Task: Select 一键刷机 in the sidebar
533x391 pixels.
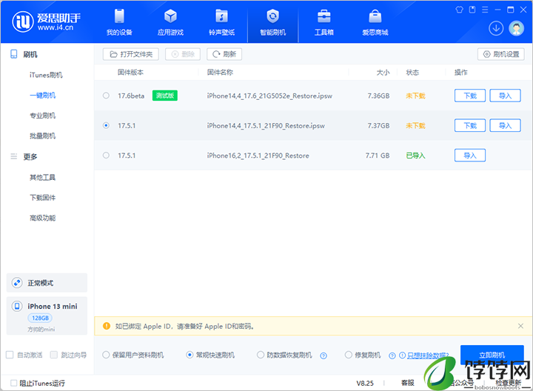Action: click(42, 96)
